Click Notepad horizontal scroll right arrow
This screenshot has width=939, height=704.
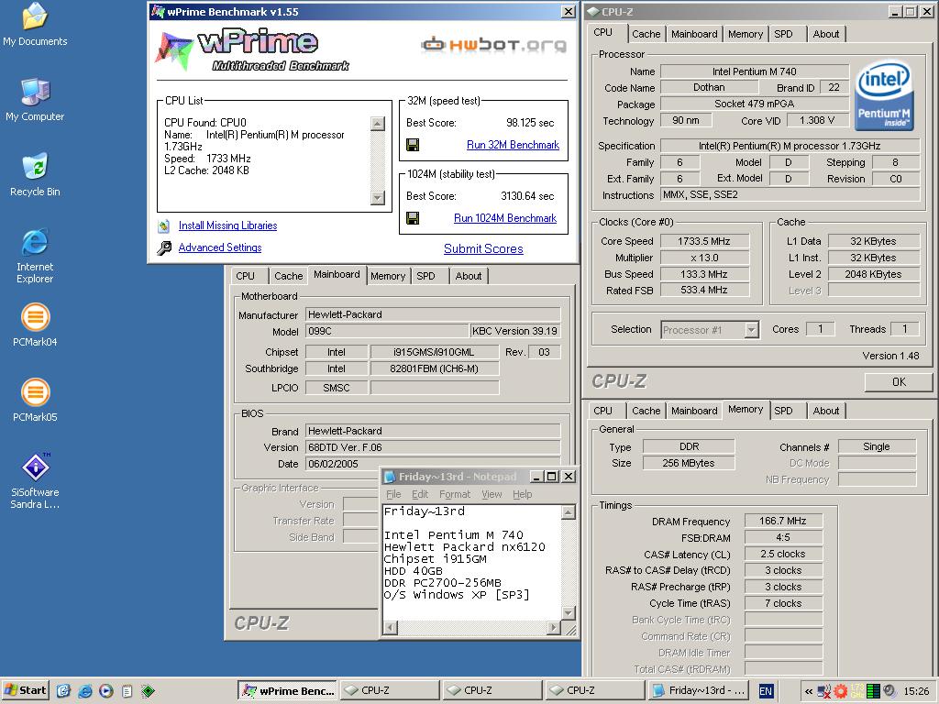554,627
